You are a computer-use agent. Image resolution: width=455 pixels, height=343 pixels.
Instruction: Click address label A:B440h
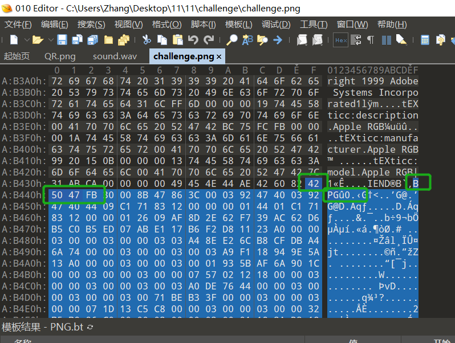[x=24, y=195]
